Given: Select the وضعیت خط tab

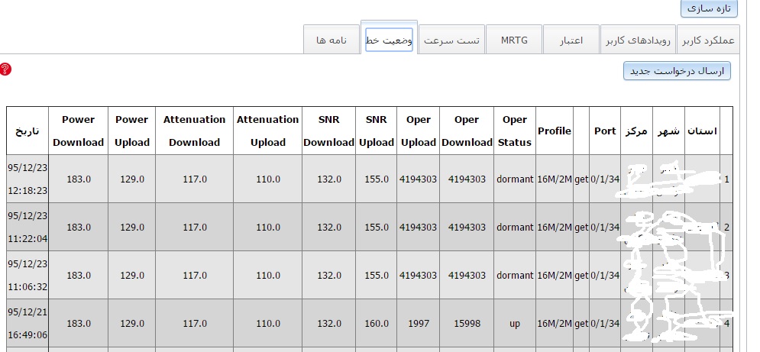Looking at the screenshot, I should coord(390,40).
